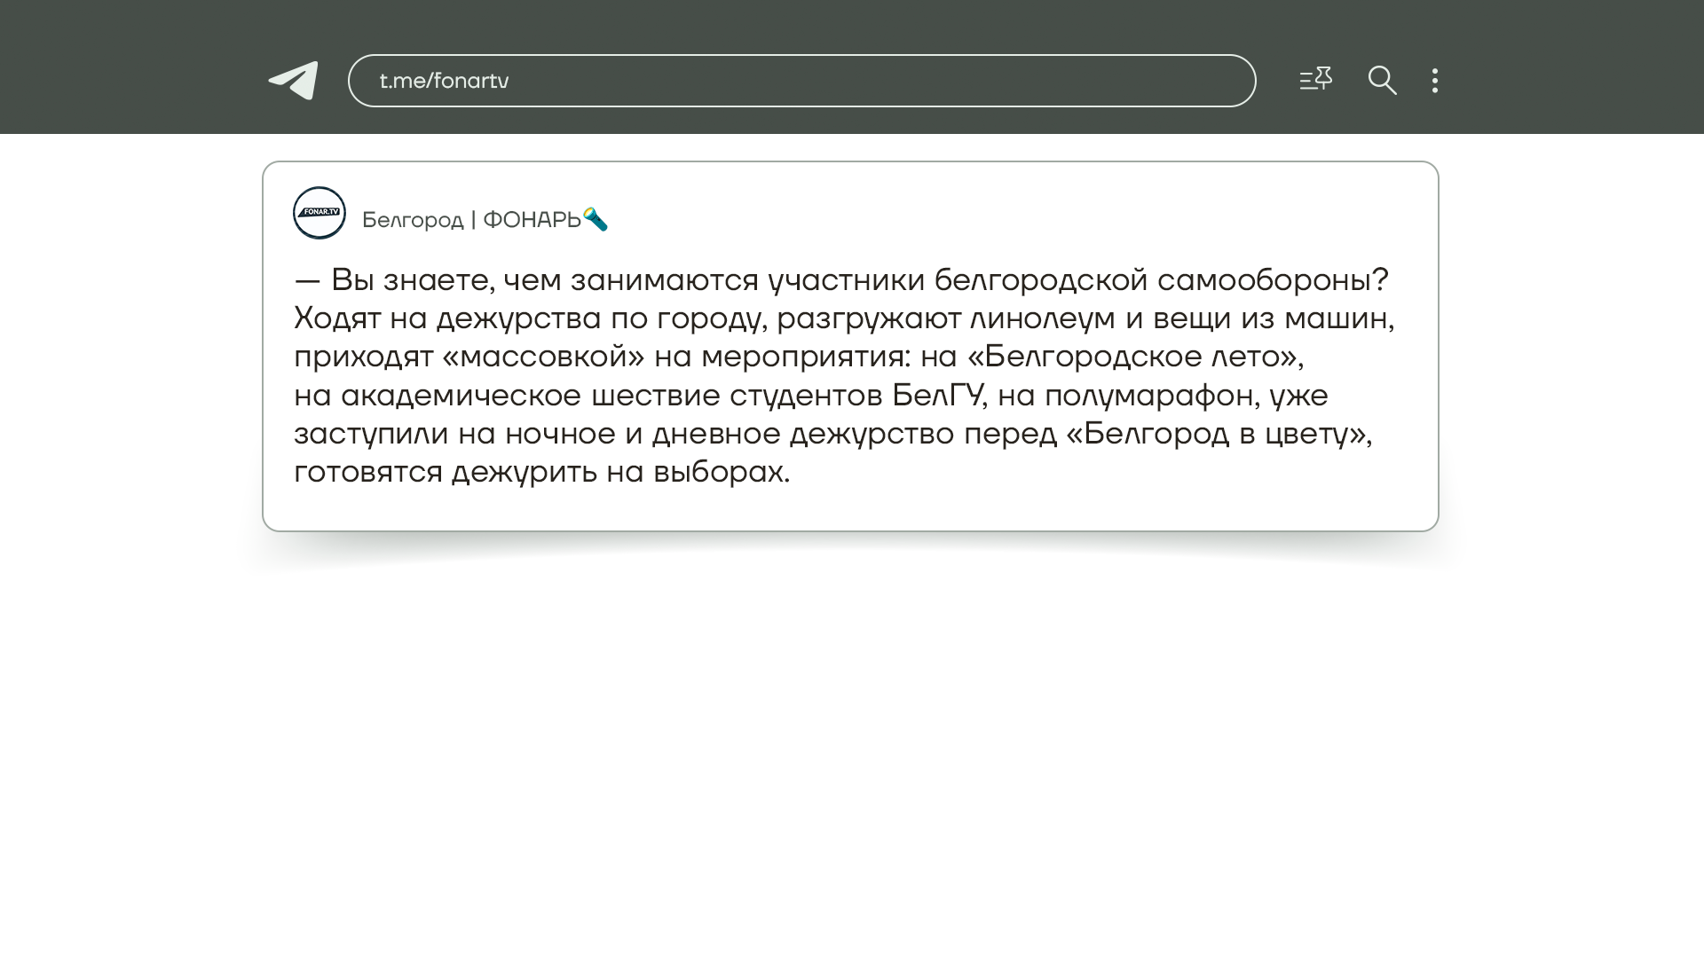Click the channel name Белгород | ФОНАРЬ
The image size is (1704, 958).
[471, 220]
